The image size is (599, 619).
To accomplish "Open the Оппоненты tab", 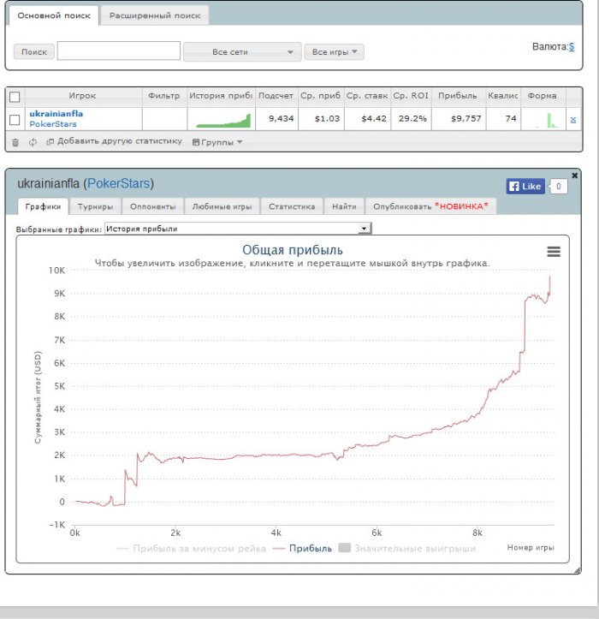I will click(152, 206).
